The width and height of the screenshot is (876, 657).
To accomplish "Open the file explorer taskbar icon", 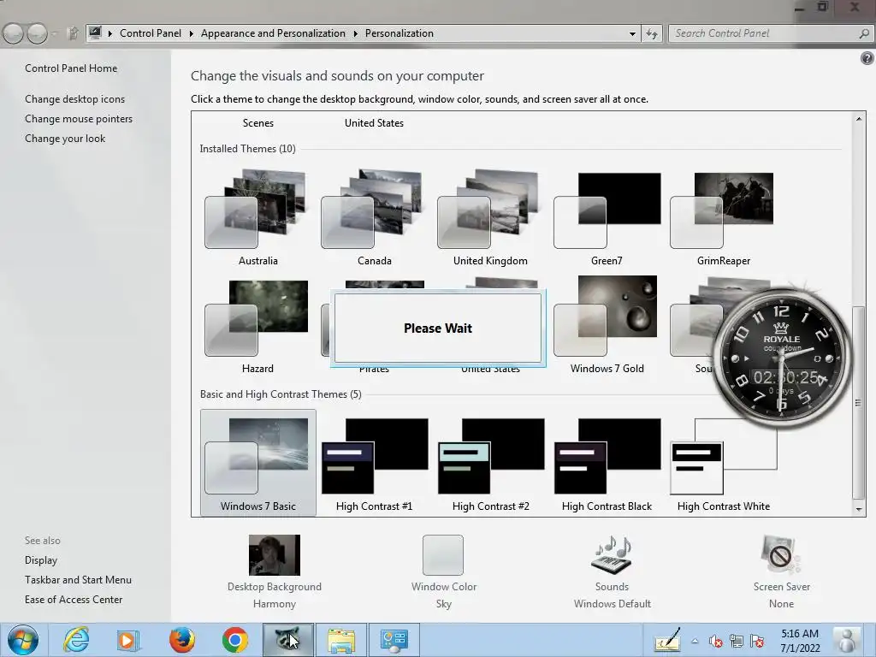I will tap(341, 640).
